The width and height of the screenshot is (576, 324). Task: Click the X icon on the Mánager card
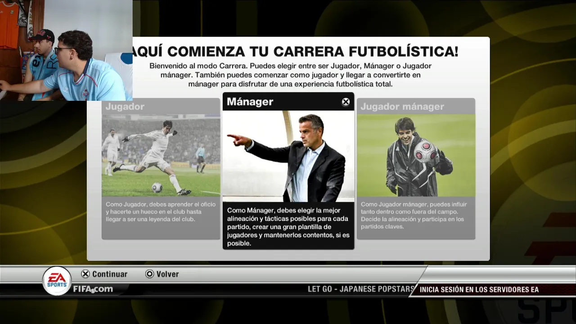346,102
